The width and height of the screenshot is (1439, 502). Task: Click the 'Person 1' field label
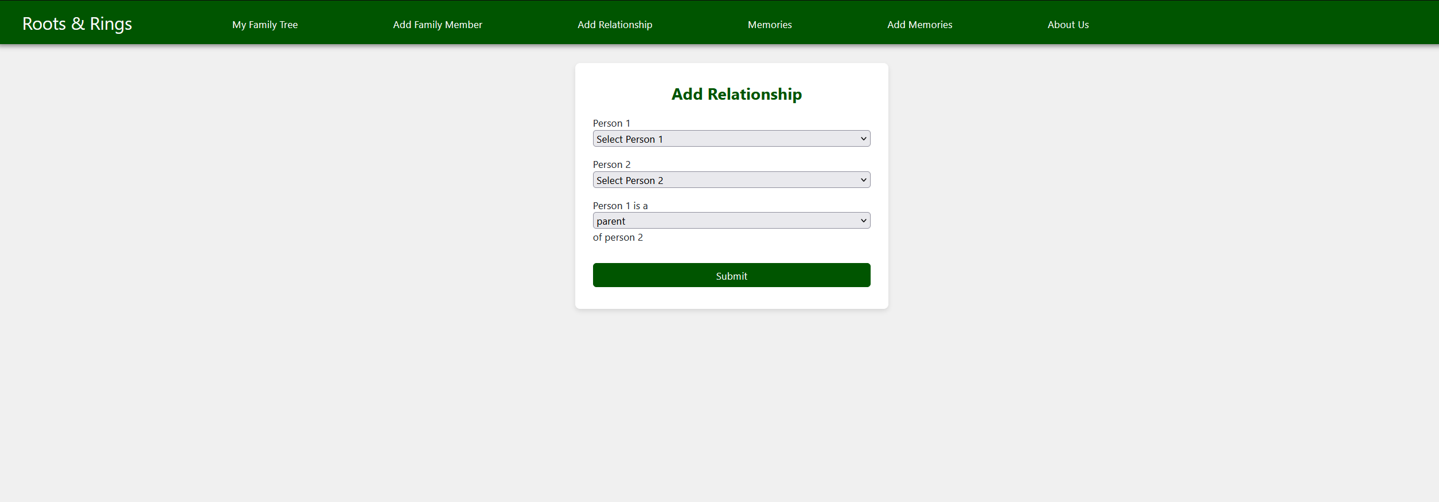611,123
